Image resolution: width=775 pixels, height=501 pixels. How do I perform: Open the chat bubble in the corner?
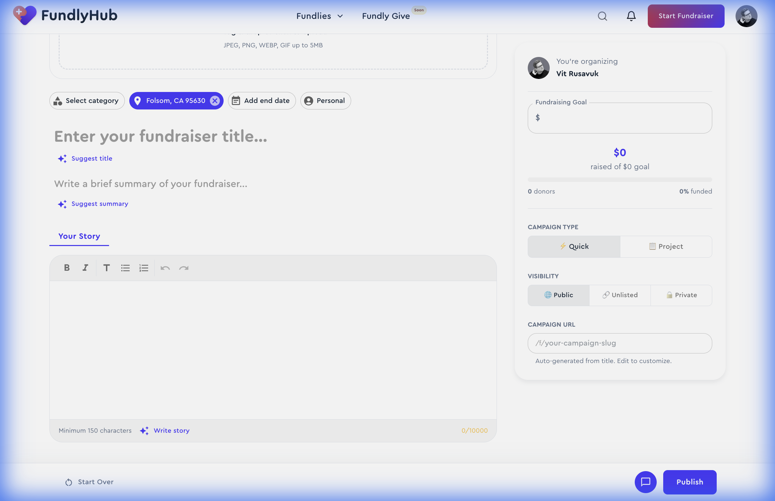[x=646, y=482]
